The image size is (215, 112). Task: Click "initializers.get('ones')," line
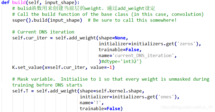pos(130,97)
